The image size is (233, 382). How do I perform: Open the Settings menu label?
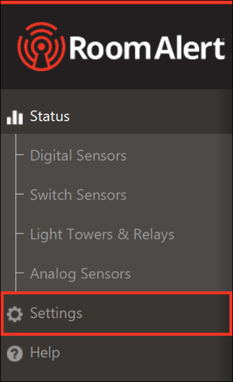(56, 313)
